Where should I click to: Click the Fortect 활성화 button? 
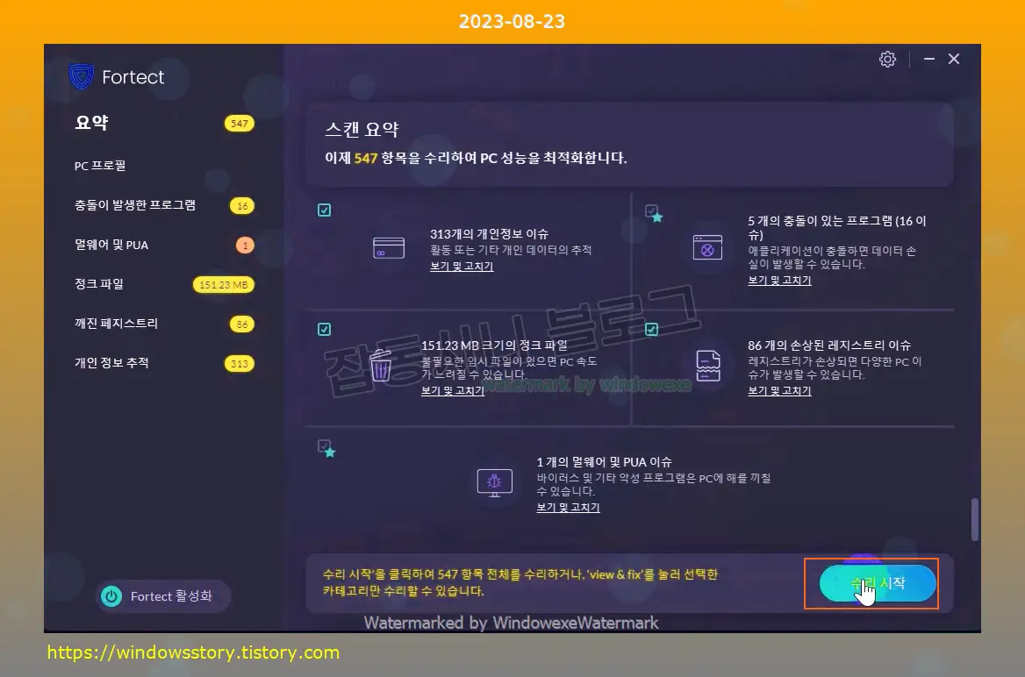pos(162,596)
